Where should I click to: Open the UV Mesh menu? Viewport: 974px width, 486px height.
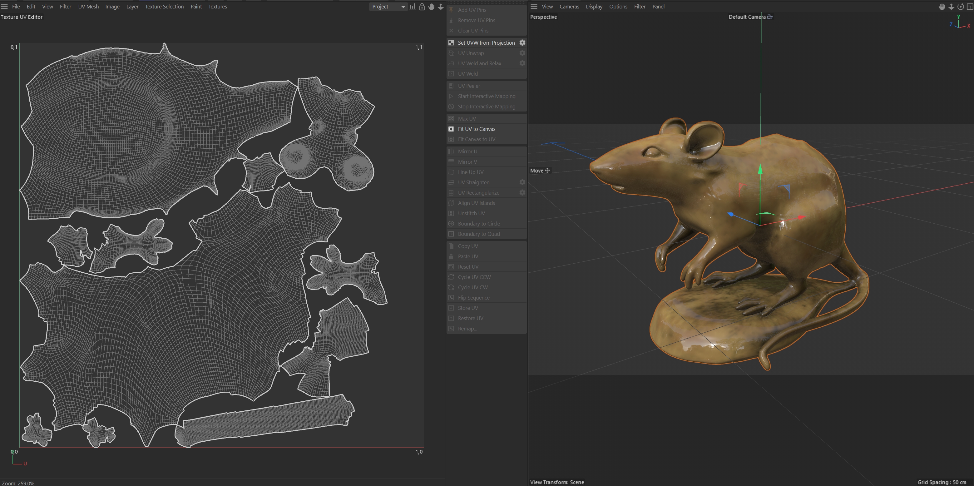coord(88,7)
